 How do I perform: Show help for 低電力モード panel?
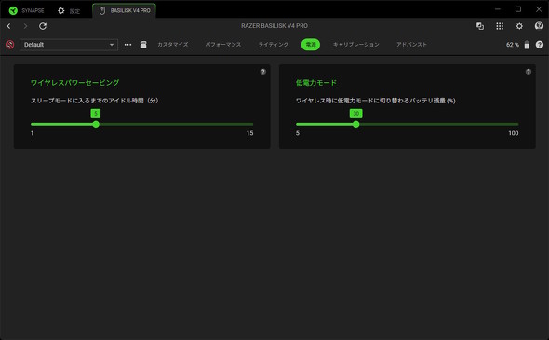[x=528, y=72]
